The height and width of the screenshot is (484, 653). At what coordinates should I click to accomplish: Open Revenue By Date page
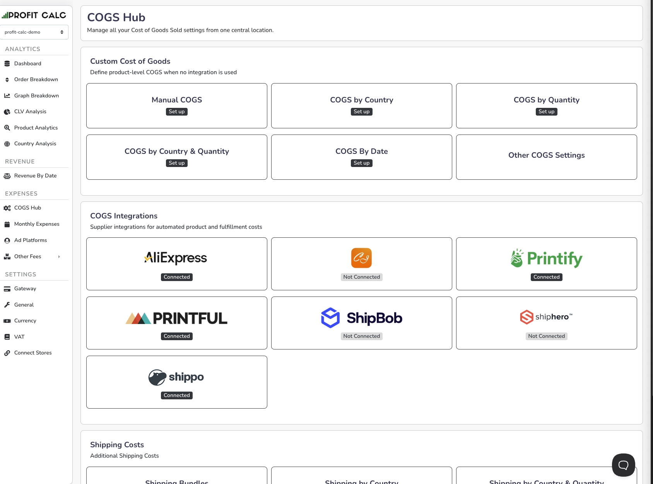click(35, 176)
